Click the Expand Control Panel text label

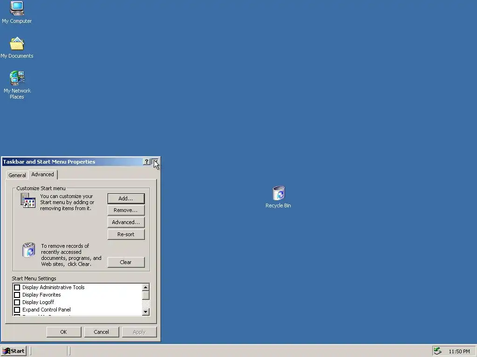coord(46,310)
